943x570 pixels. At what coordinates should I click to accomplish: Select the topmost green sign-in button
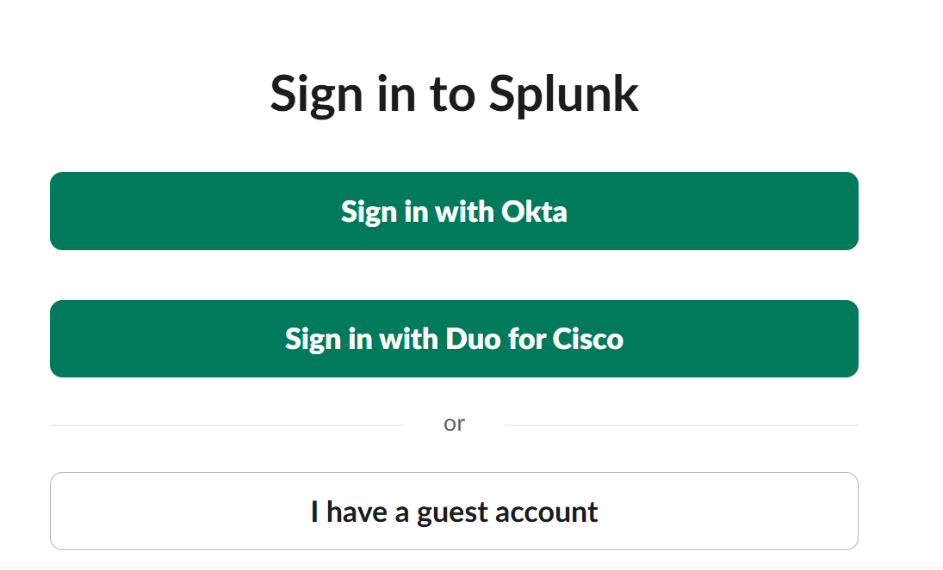coord(454,211)
